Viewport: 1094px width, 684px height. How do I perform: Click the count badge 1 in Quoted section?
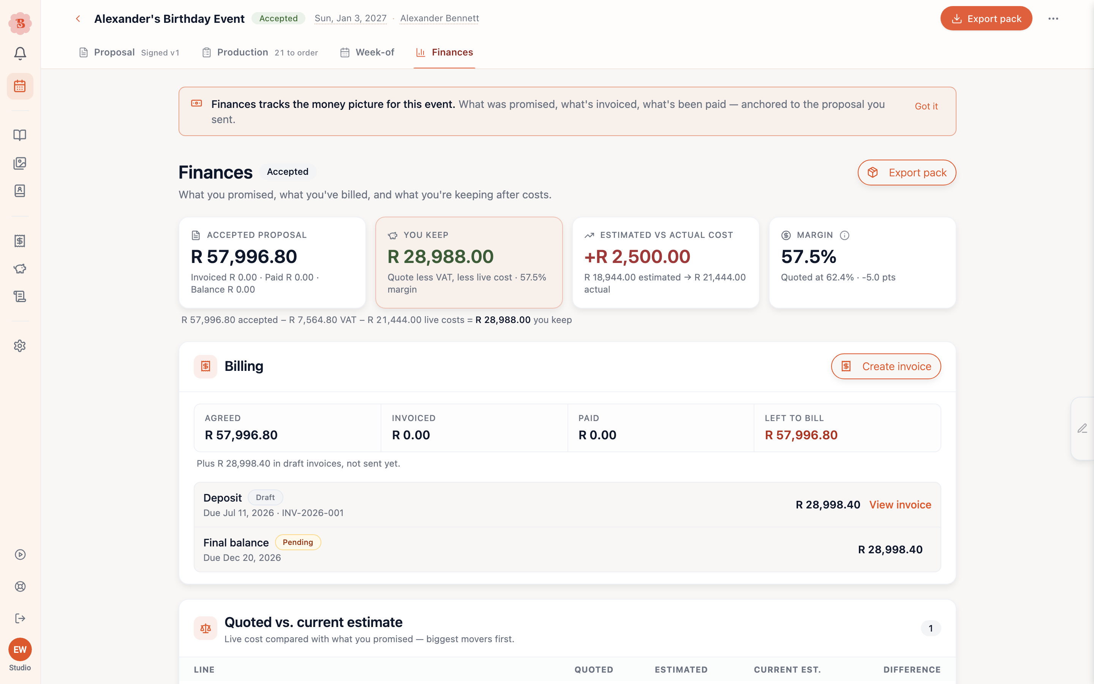click(931, 628)
